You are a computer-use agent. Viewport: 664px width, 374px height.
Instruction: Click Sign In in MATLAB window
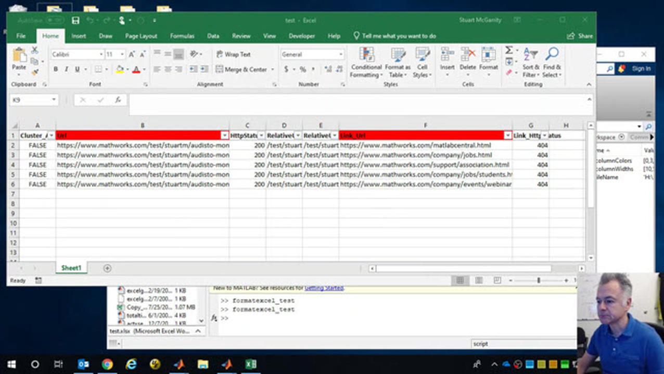(641, 69)
